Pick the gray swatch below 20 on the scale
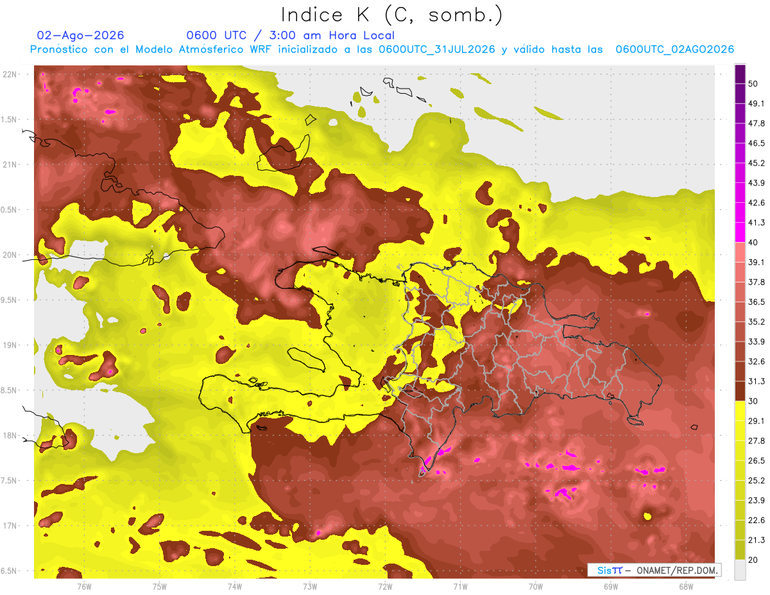 pyautogui.click(x=740, y=569)
